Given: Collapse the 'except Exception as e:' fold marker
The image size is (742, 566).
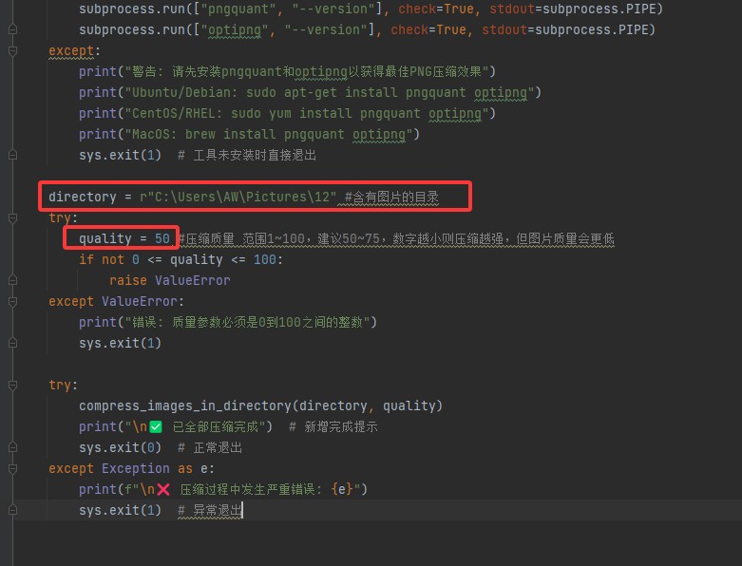Looking at the screenshot, I should pyautogui.click(x=12, y=468).
